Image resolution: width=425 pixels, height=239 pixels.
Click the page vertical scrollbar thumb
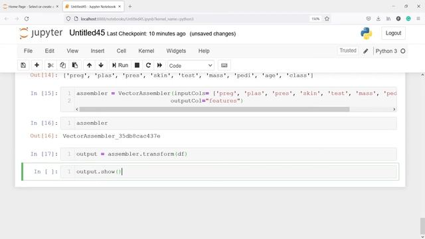pos(422,226)
